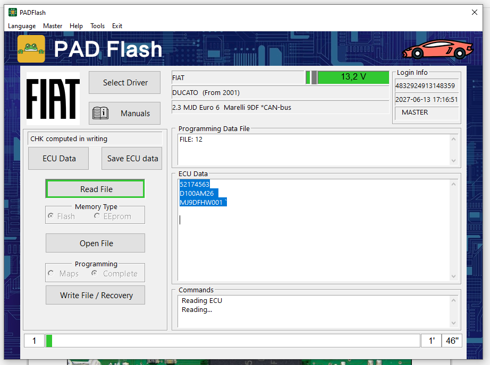490x365 pixels.
Task: Click the FIAT brand logo
Action: (53, 99)
